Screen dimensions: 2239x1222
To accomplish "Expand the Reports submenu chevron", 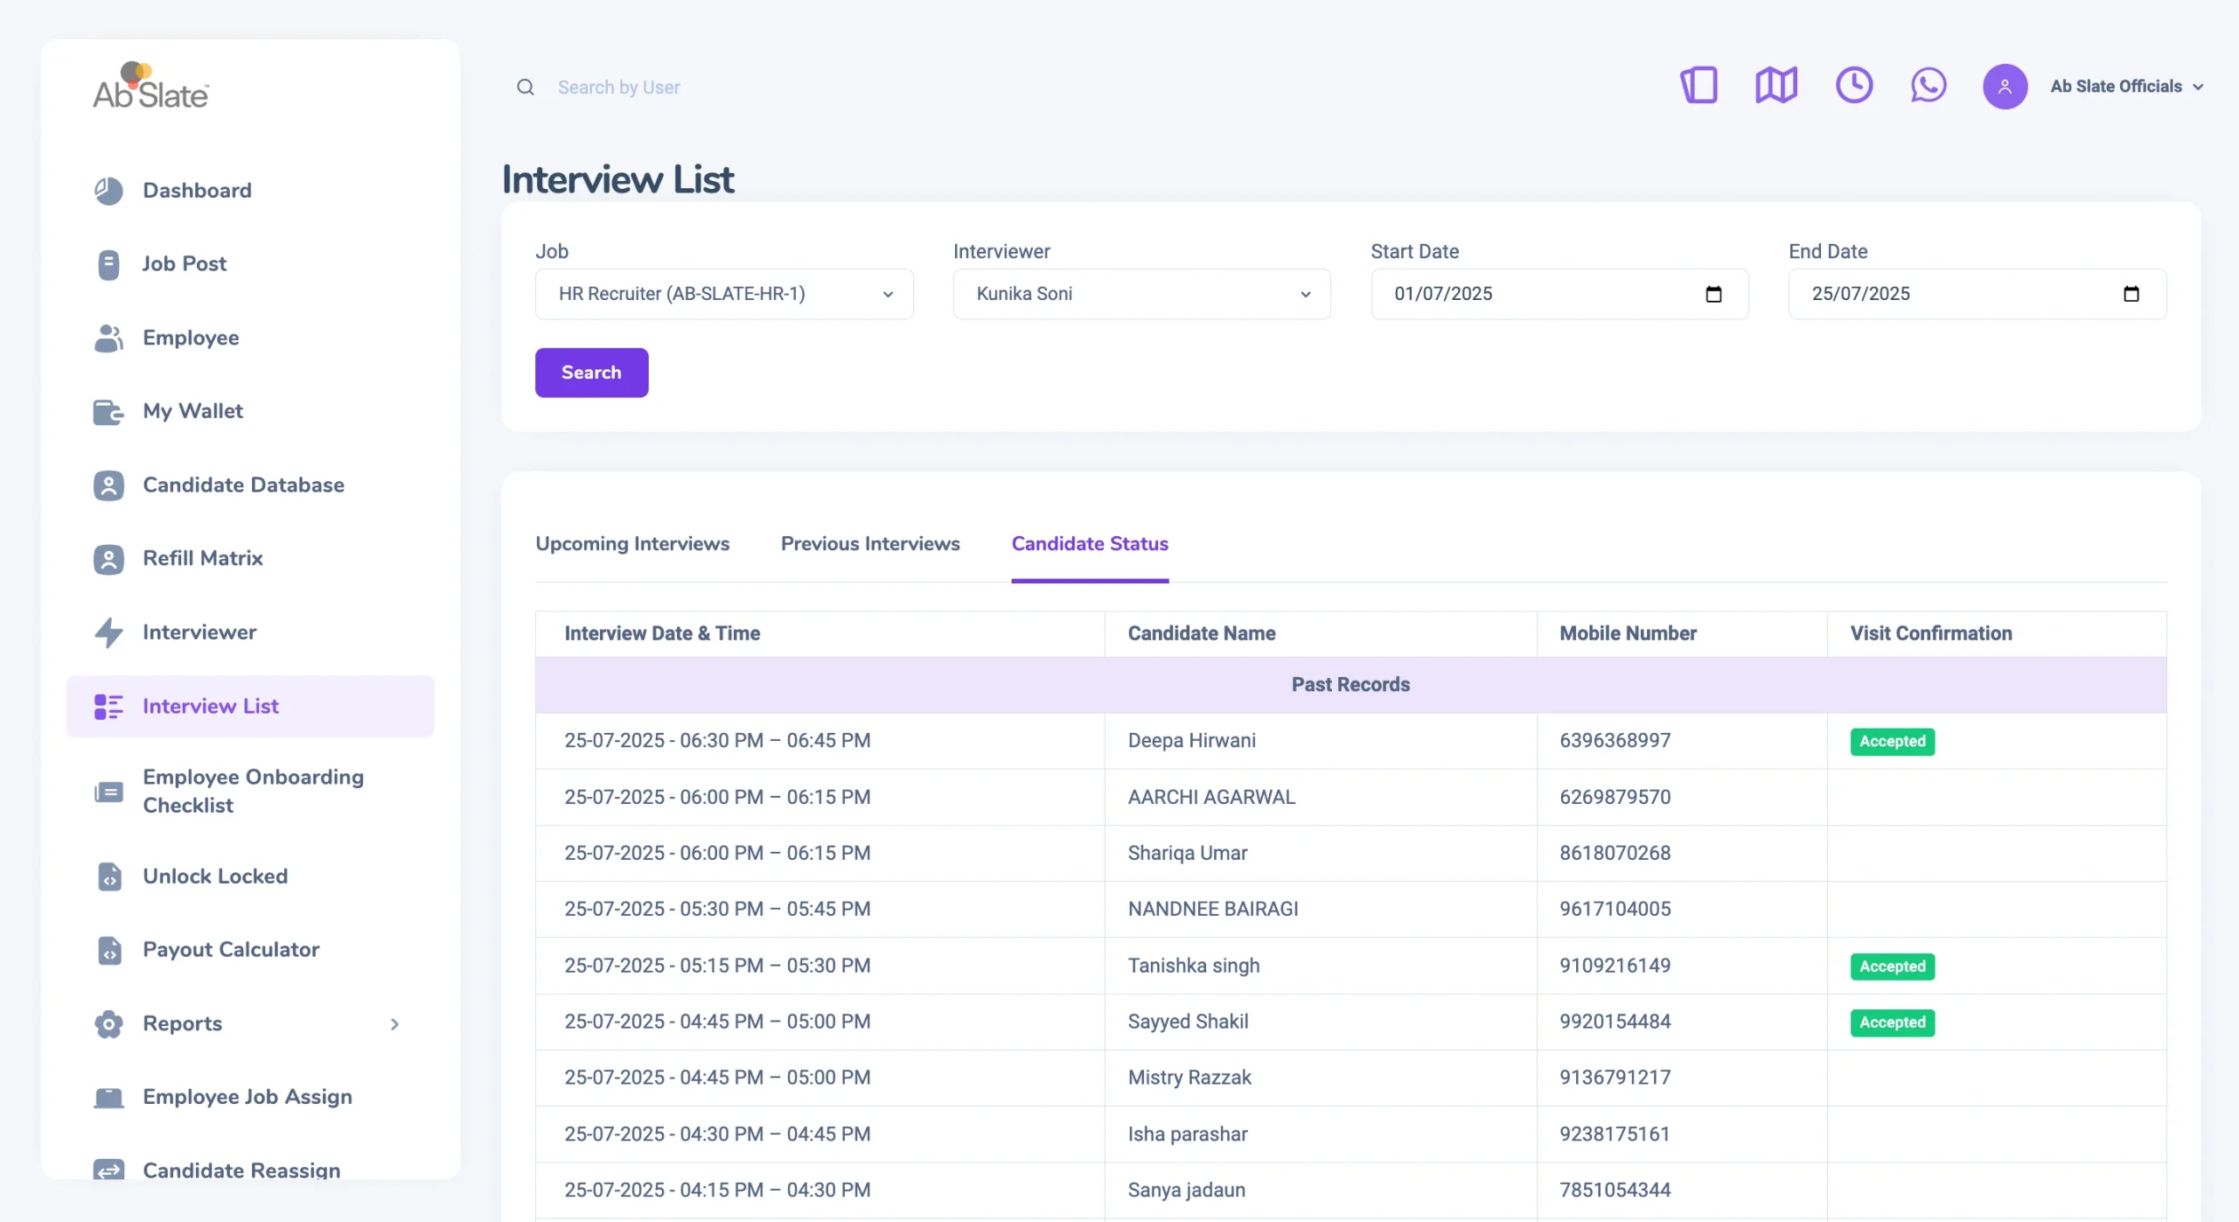I will tap(394, 1023).
